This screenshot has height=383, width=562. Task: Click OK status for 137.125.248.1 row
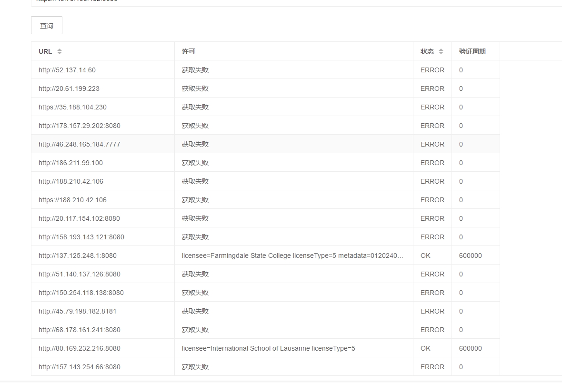coord(425,255)
